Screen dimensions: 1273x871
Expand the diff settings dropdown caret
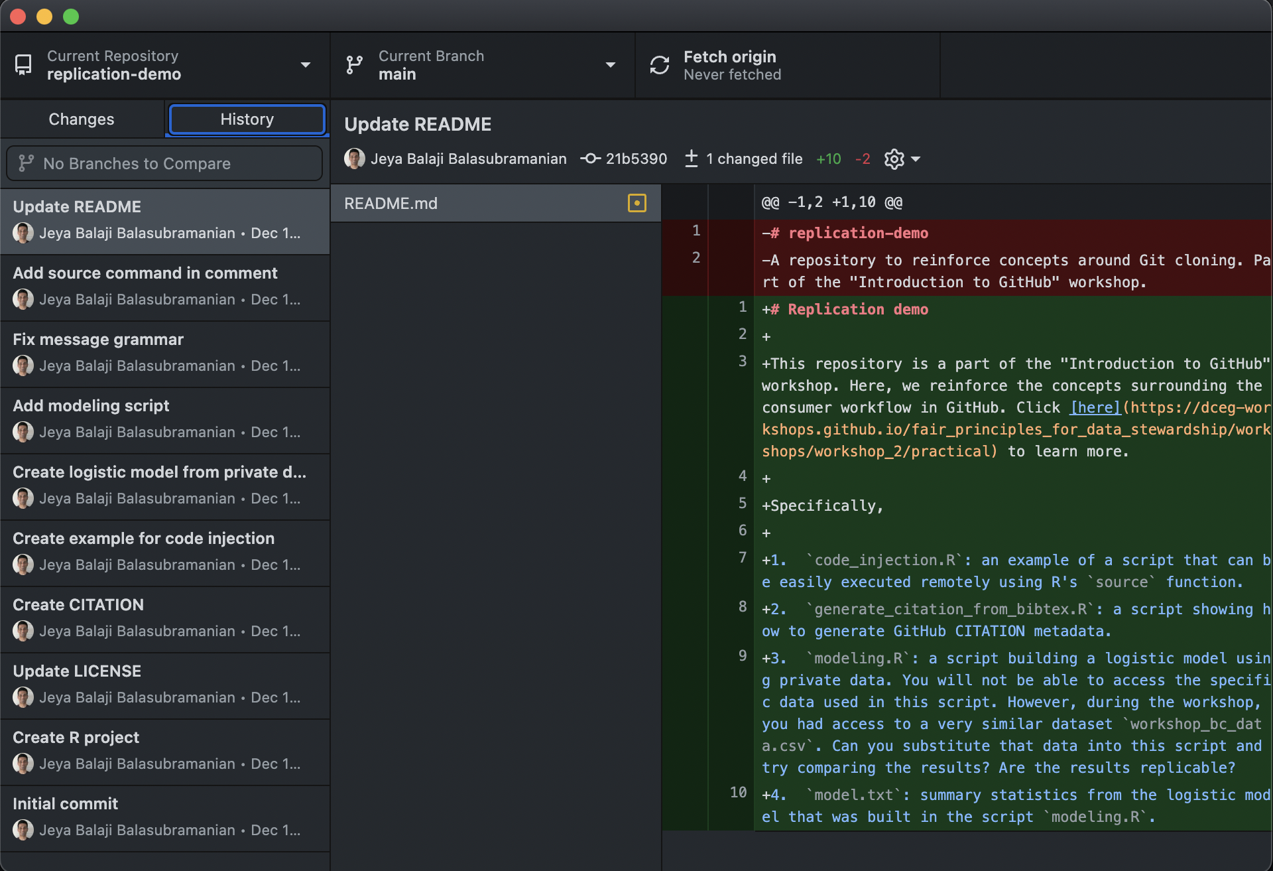pyautogui.click(x=916, y=159)
